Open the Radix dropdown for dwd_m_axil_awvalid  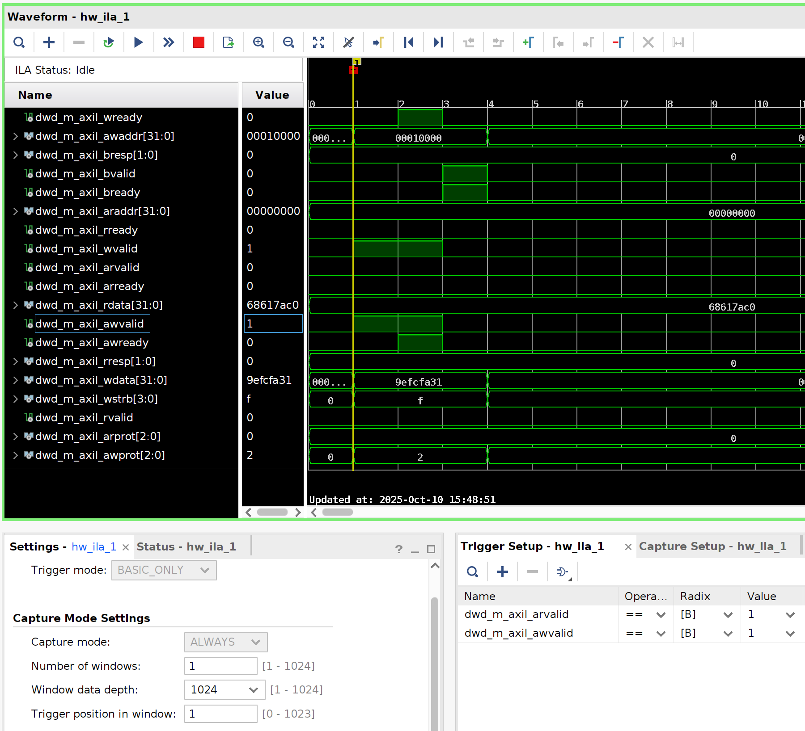point(728,634)
